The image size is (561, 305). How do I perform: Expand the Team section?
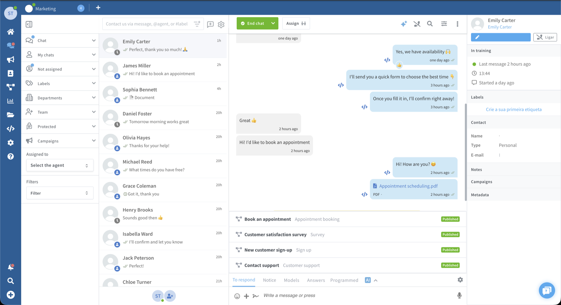[60, 112]
